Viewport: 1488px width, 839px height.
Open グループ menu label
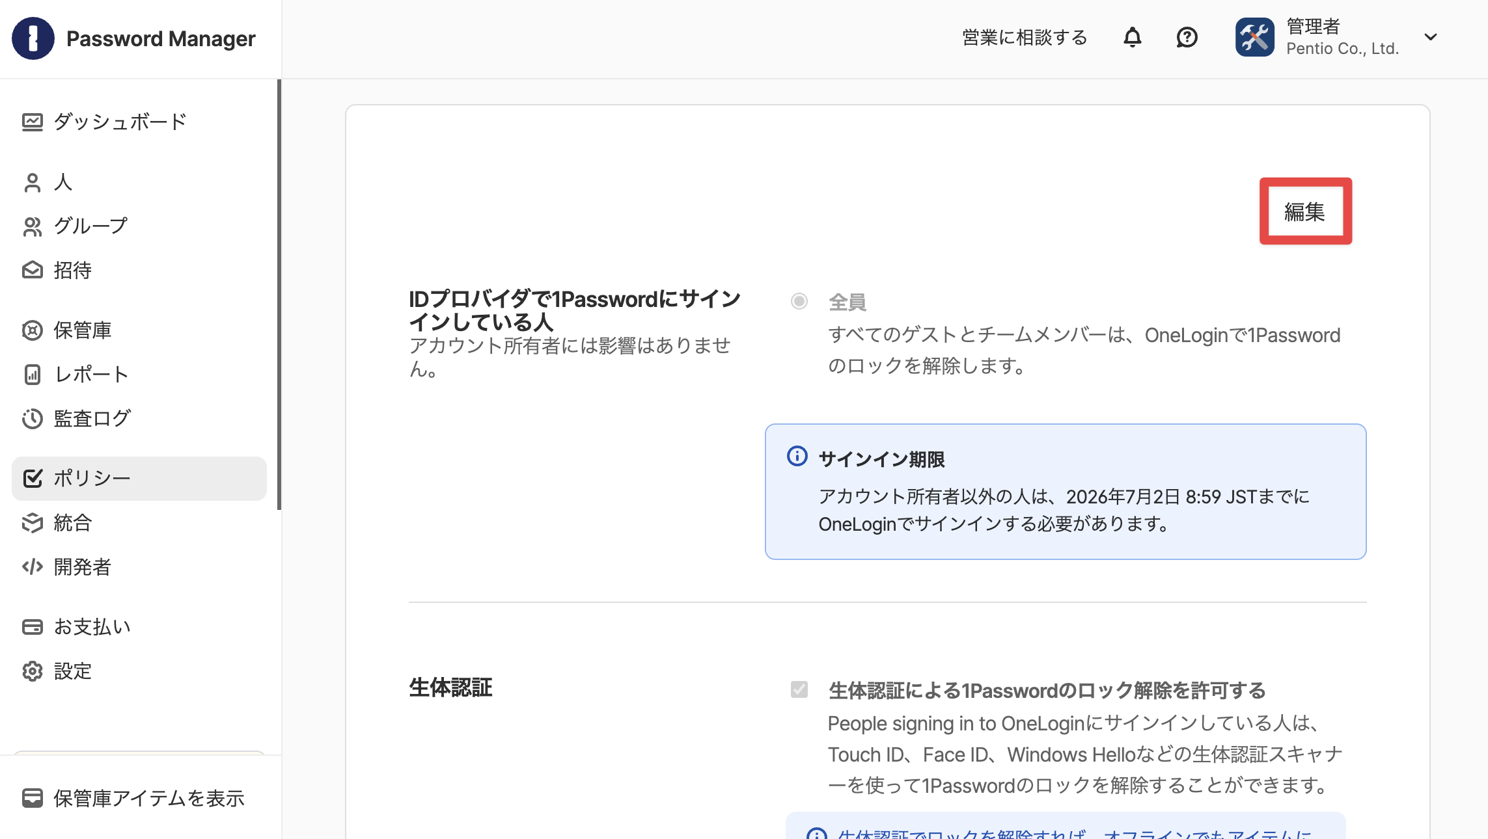click(90, 226)
